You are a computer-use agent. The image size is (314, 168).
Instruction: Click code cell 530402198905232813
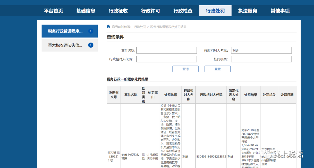click(x=211, y=157)
